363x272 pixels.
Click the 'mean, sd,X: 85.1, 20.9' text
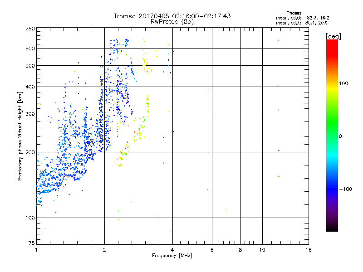click(x=301, y=23)
